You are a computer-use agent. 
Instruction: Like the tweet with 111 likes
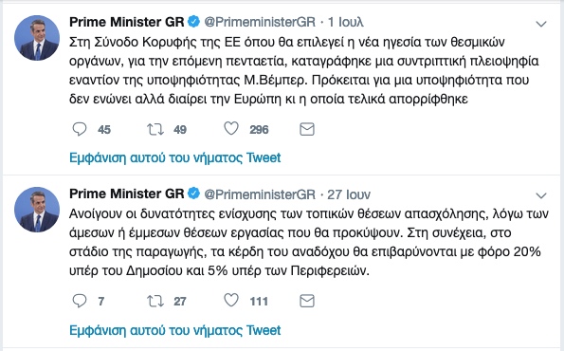(x=231, y=300)
